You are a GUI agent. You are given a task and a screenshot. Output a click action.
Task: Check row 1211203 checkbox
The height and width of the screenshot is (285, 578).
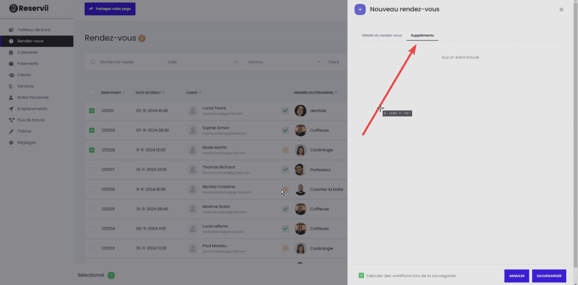click(x=92, y=248)
